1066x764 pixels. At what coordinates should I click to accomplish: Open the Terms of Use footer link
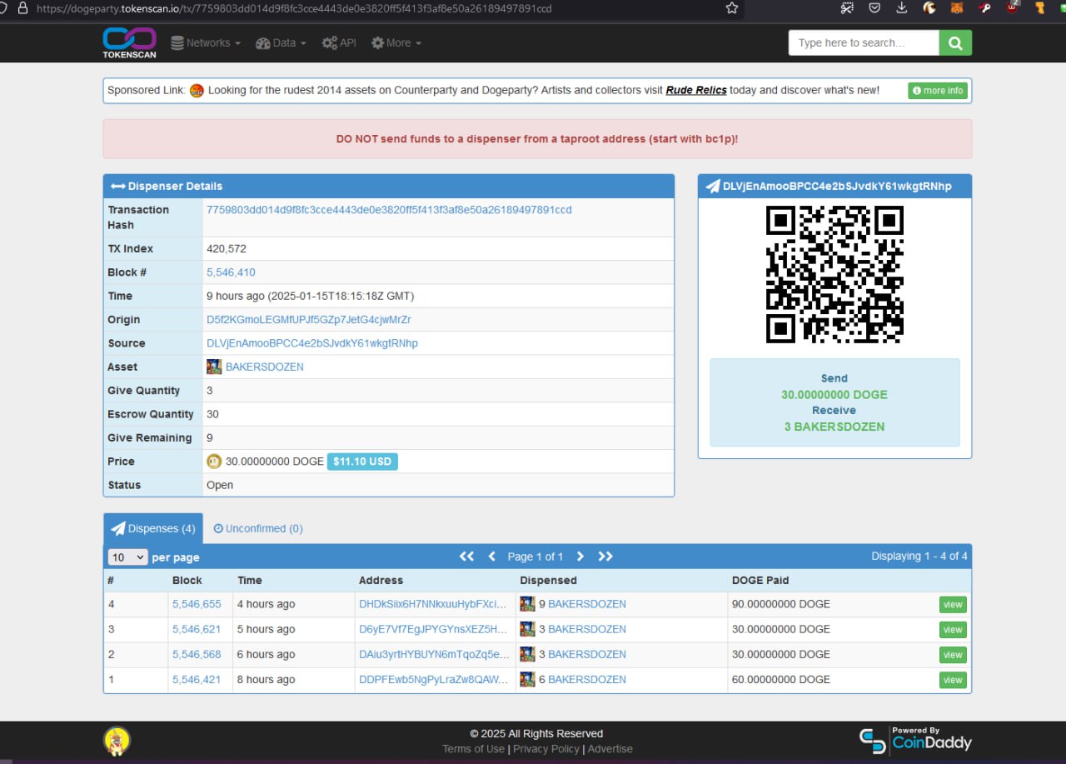(473, 749)
